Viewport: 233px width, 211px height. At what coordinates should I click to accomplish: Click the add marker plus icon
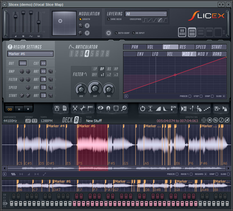pyautogui.click(x=191, y=109)
